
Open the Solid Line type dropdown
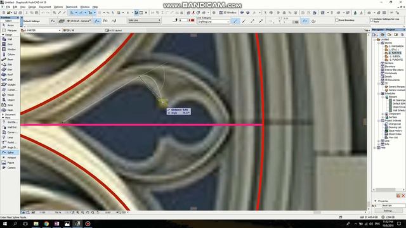[144, 20]
